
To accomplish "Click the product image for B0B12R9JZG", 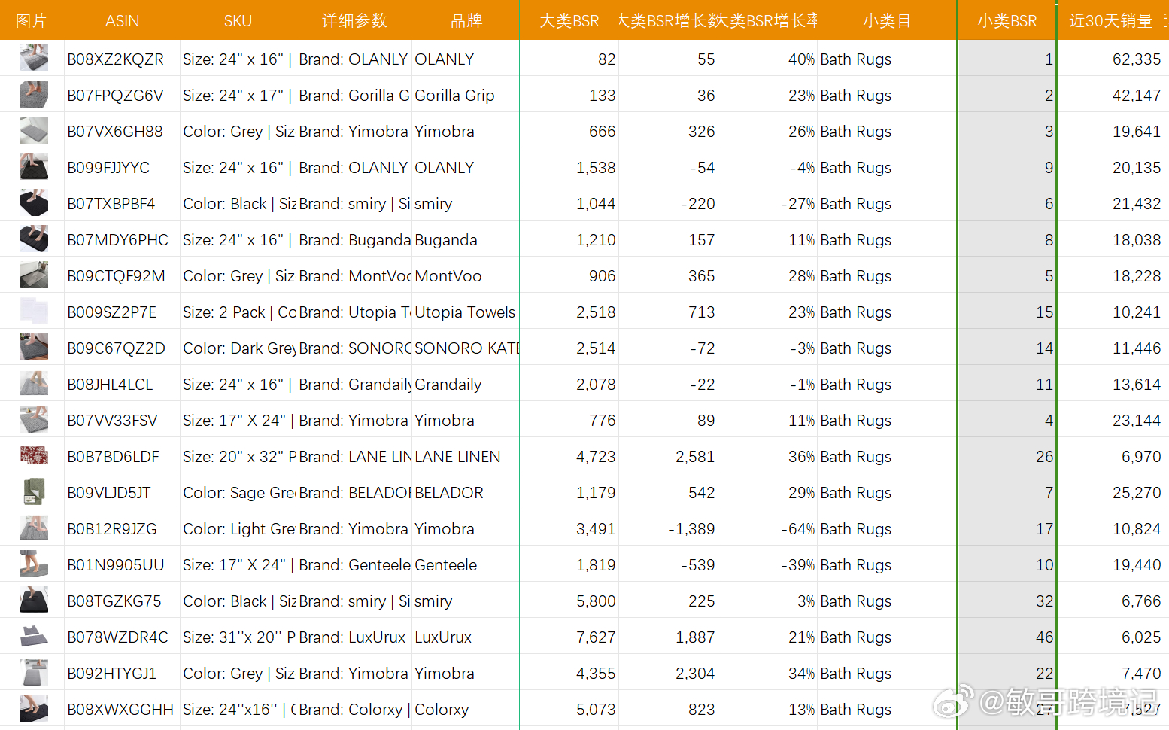I will point(34,528).
